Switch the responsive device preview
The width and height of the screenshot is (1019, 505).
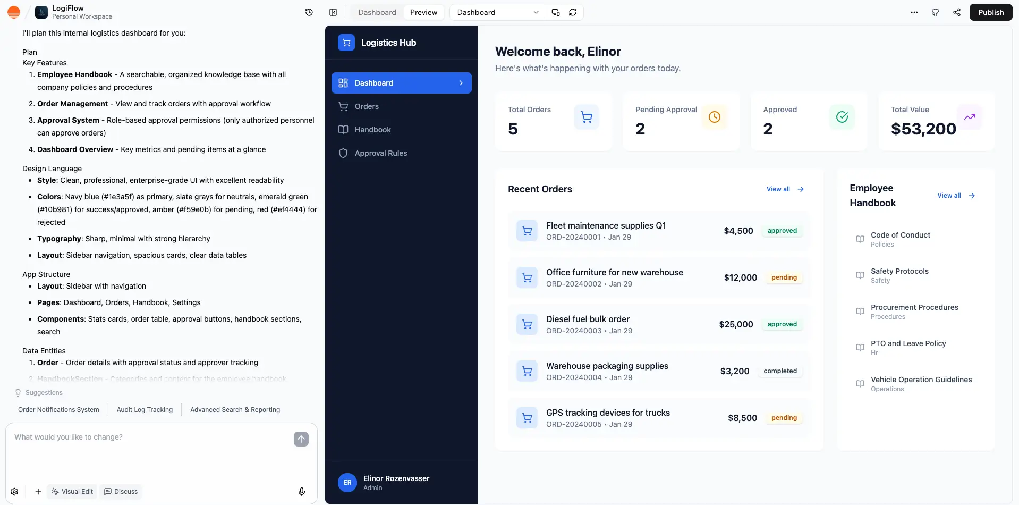555,12
